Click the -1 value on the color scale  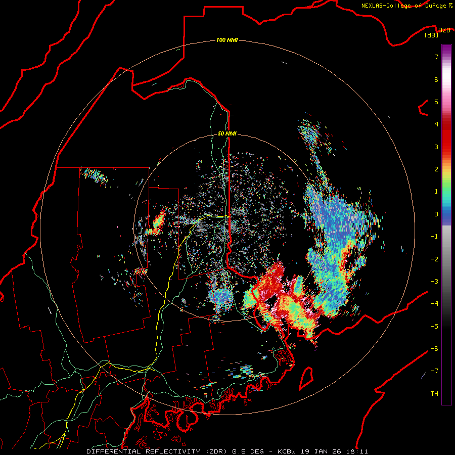coord(434,237)
